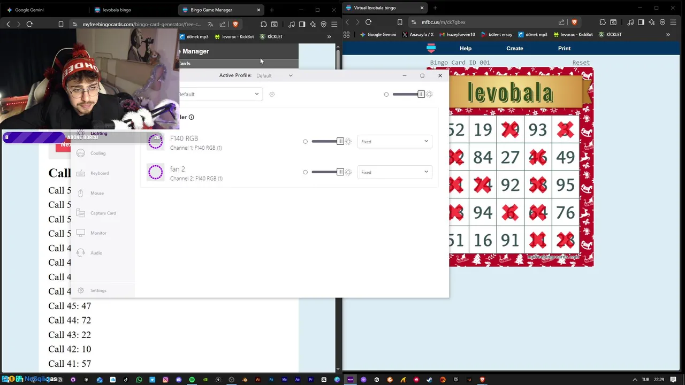Click the info icon next to controller heading

(191, 117)
